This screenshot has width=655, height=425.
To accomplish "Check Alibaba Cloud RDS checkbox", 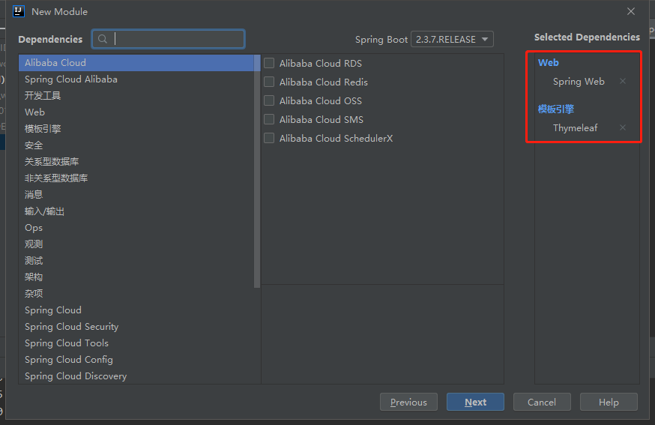I will click(269, 63).
